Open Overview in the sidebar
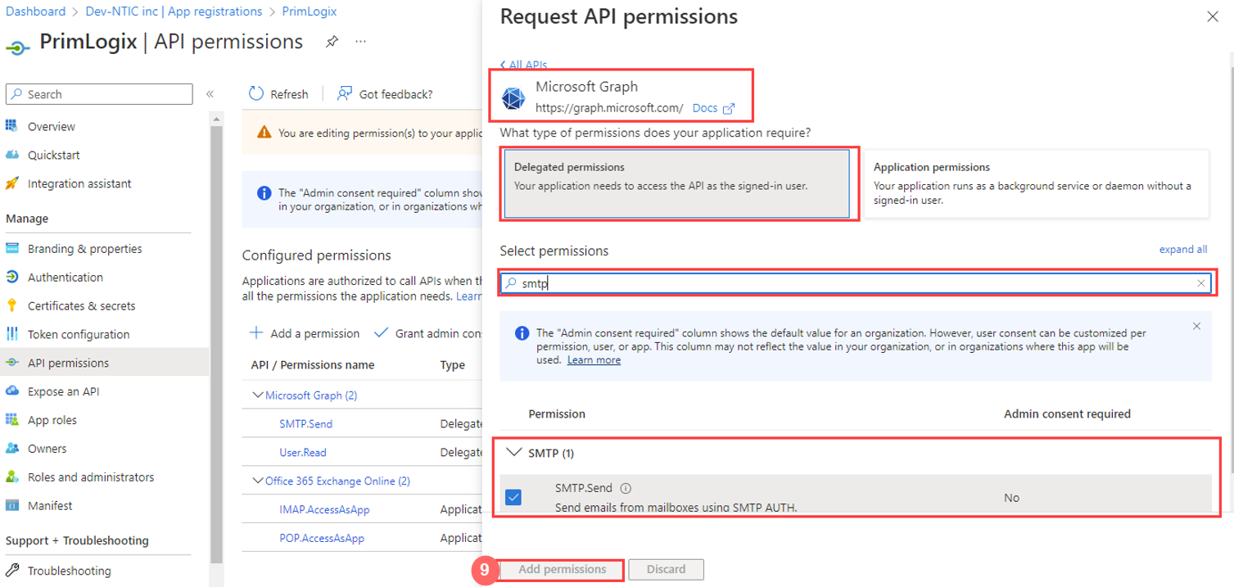The image size is (1234, 587). [x=51, y=126]
